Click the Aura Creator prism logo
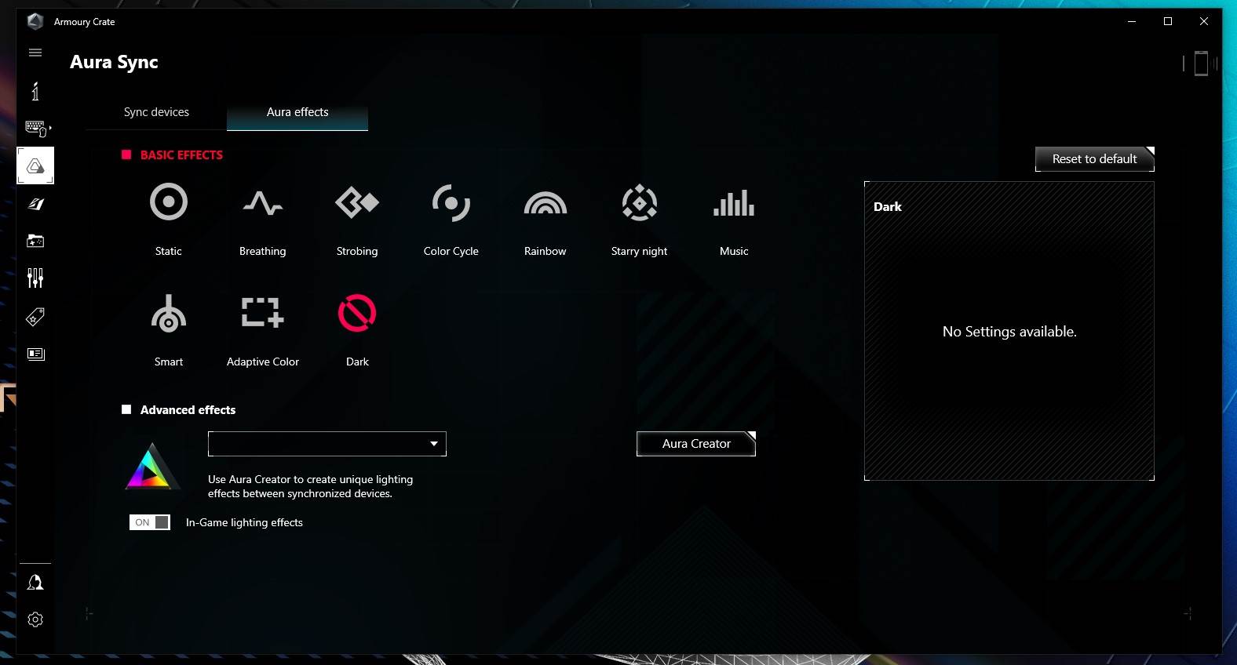Image resolution: width=1237 pixels, height=665 pixels. click(151, 469)
